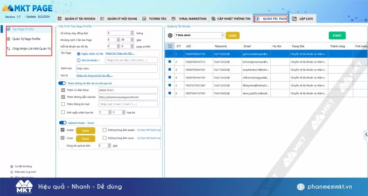The image size is (368, 196).
Task: Check Không trùng ảnh avatar checkbox
Action: coord(104,130)
